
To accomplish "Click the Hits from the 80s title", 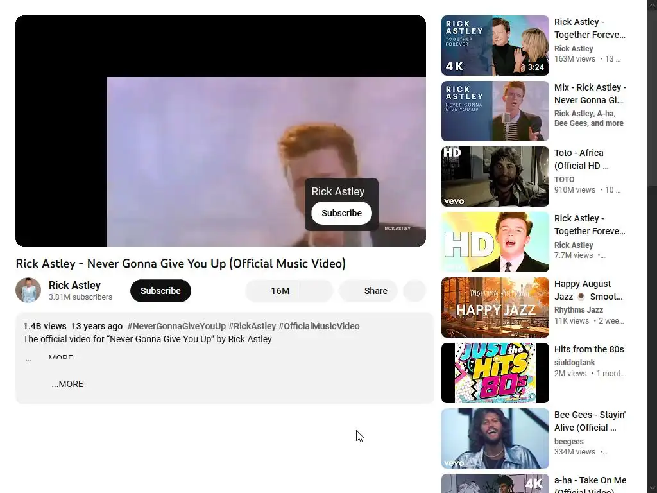I will coord(589,349).
